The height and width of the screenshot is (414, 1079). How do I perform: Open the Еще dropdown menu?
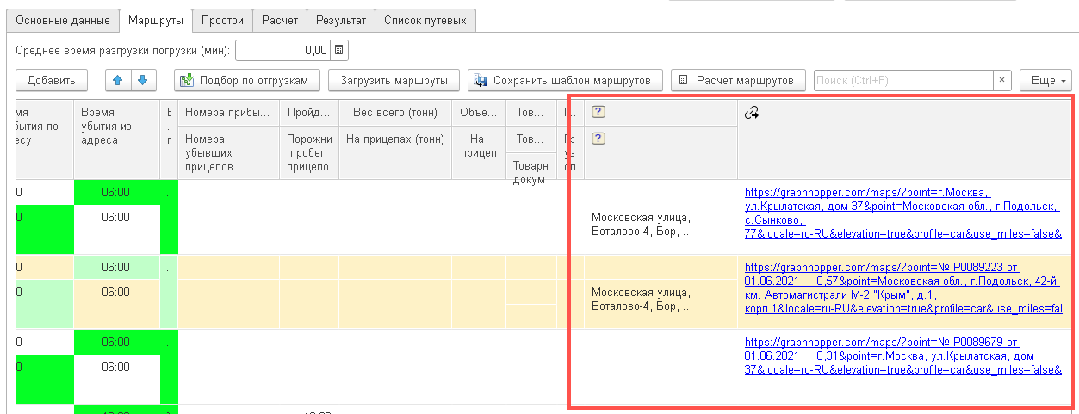coord(1045,80)
